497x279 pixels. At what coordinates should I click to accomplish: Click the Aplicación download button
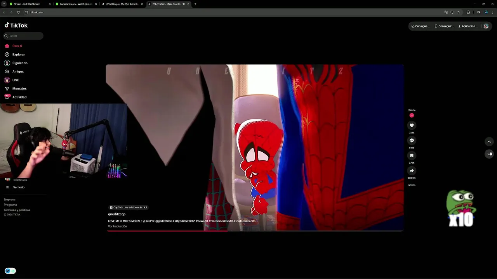click(468, 26)
